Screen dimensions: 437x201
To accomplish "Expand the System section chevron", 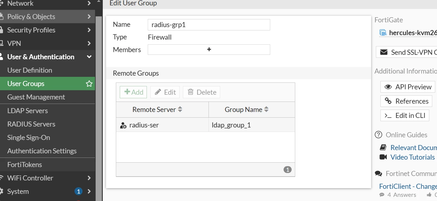I will point(89,191).
